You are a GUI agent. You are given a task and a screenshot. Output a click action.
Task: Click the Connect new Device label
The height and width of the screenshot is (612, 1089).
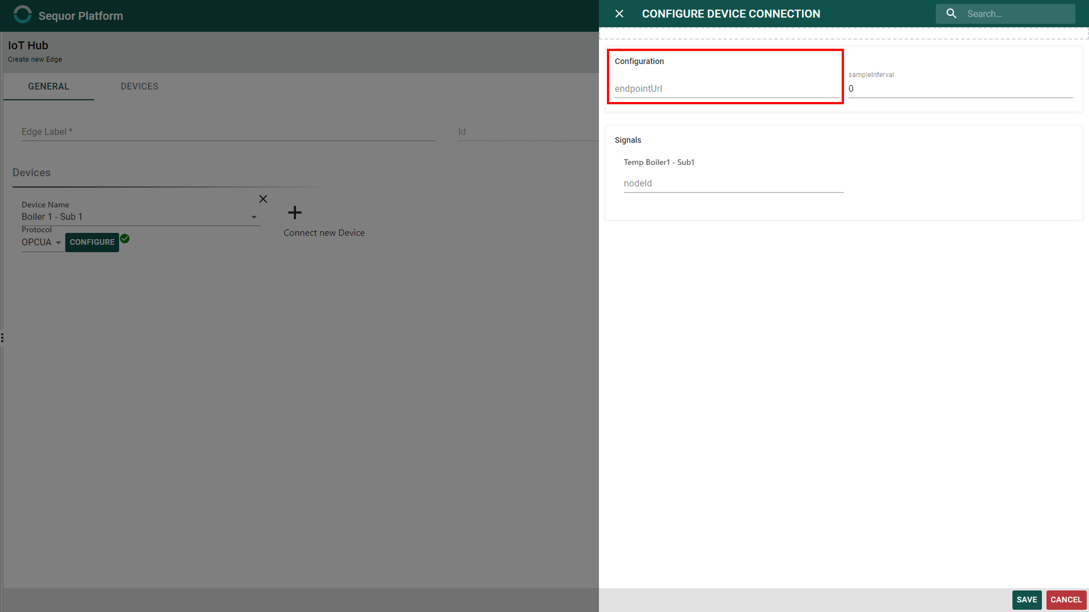[324, 233]
